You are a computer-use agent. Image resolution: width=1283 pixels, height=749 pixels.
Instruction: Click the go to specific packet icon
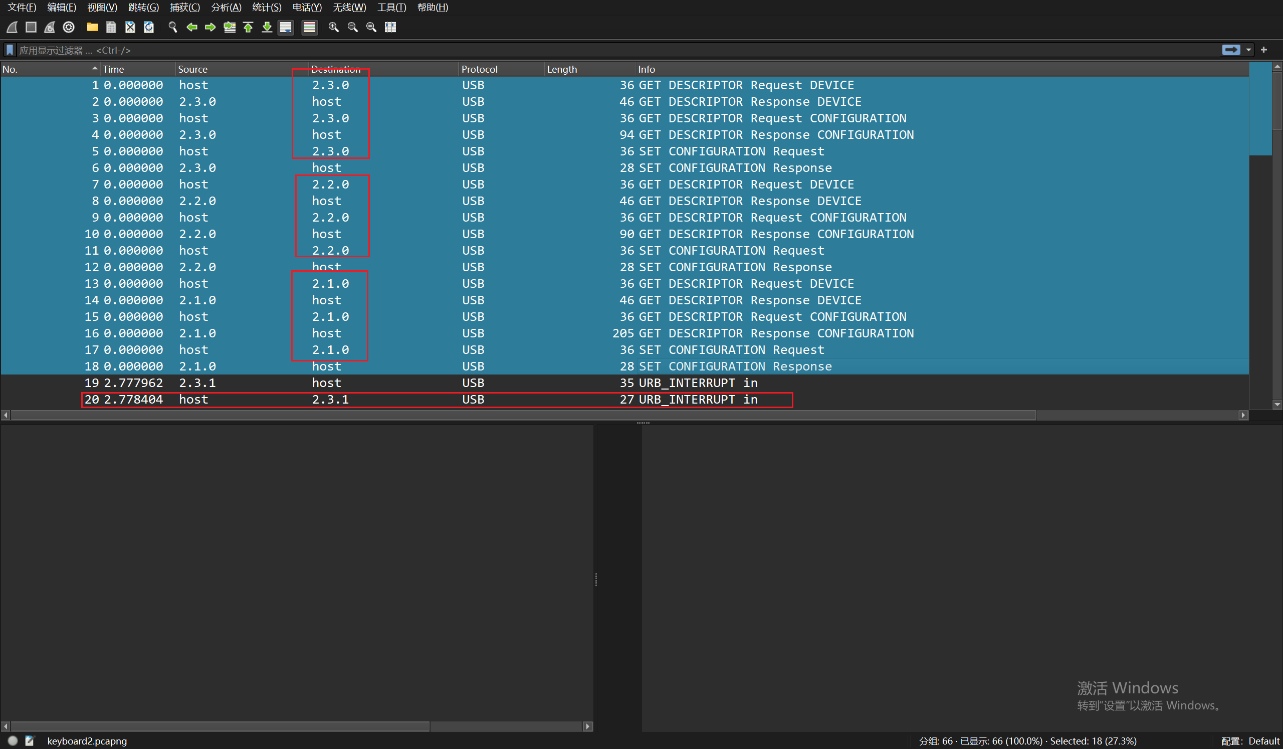(230, 27)
